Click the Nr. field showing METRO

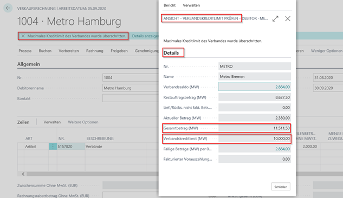point(255,66)
